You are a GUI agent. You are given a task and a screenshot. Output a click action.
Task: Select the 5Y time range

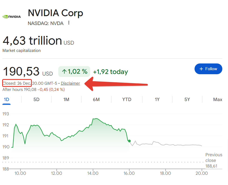point(187,99)
